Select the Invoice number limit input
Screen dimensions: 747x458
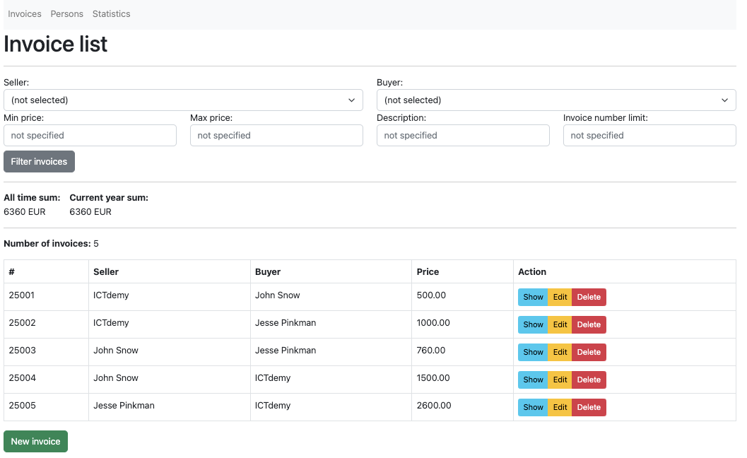tap(649, 136)
